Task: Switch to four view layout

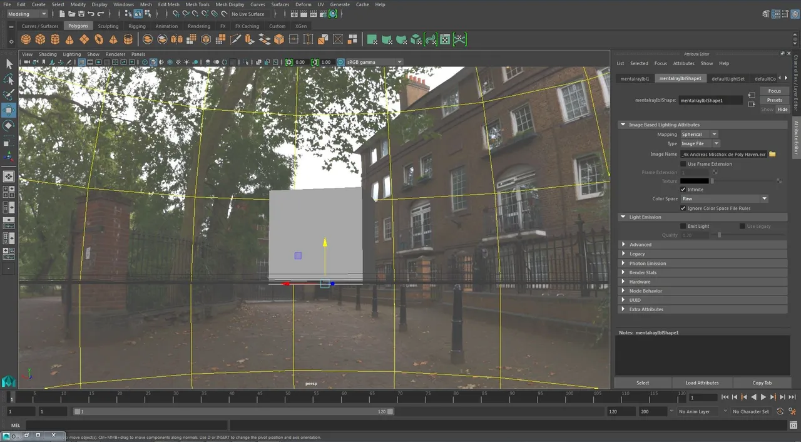Action: click(9, 192)
